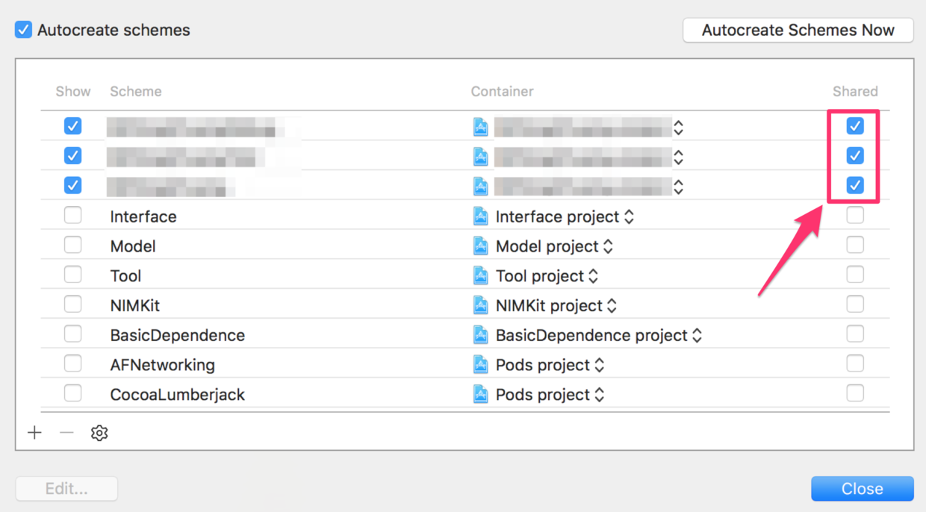Select the BasicDependence scheme name
The image size is (926, 512).
[x=178, y=335]
